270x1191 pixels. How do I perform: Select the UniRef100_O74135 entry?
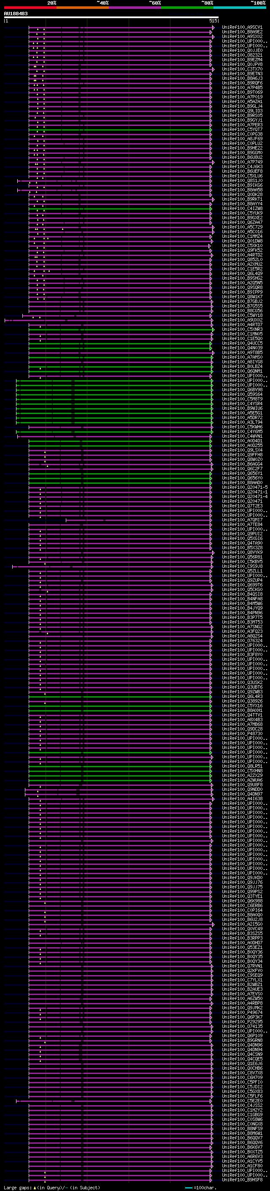pos(242,1026)
